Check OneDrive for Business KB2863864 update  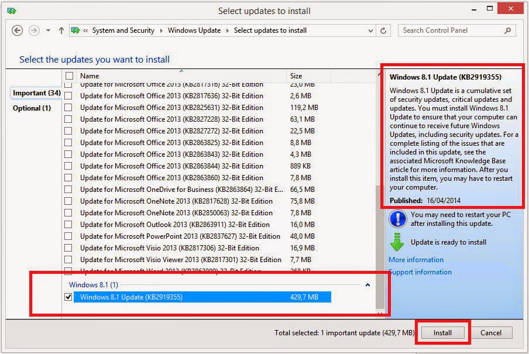pos(68,190)
